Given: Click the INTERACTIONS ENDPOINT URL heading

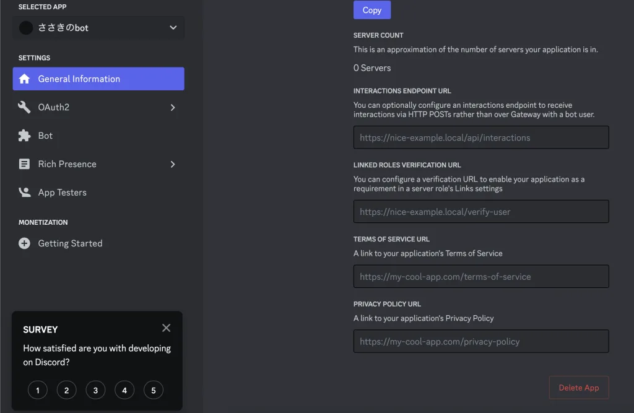Looking at the screenshot, I should pyautogui.click(x=402, y=91).
